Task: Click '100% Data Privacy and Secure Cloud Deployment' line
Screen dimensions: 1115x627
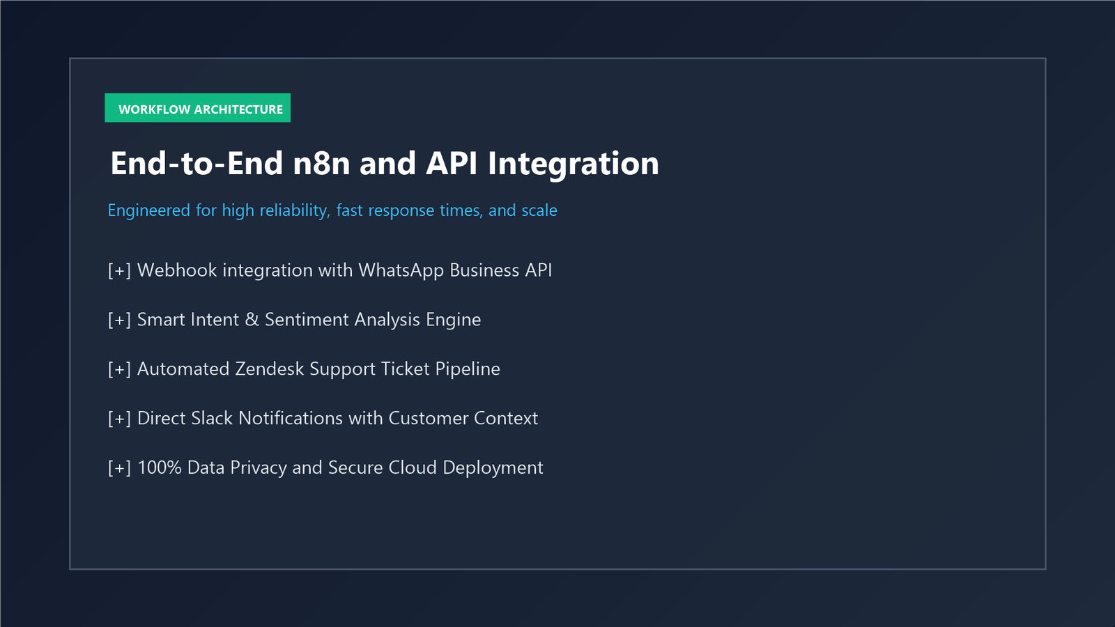Action: pos(325,467)
